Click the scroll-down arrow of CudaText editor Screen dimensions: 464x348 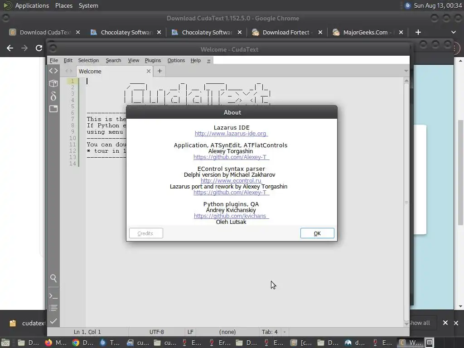coord(406,324)
